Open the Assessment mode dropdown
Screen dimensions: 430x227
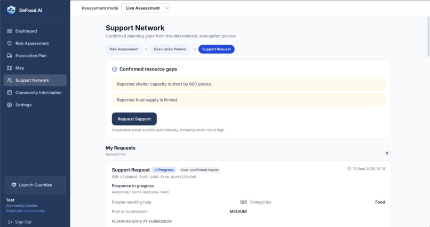(x=145, y=8)
